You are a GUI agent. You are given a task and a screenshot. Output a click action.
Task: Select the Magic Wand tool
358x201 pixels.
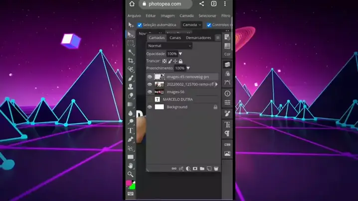coord(131,52)
